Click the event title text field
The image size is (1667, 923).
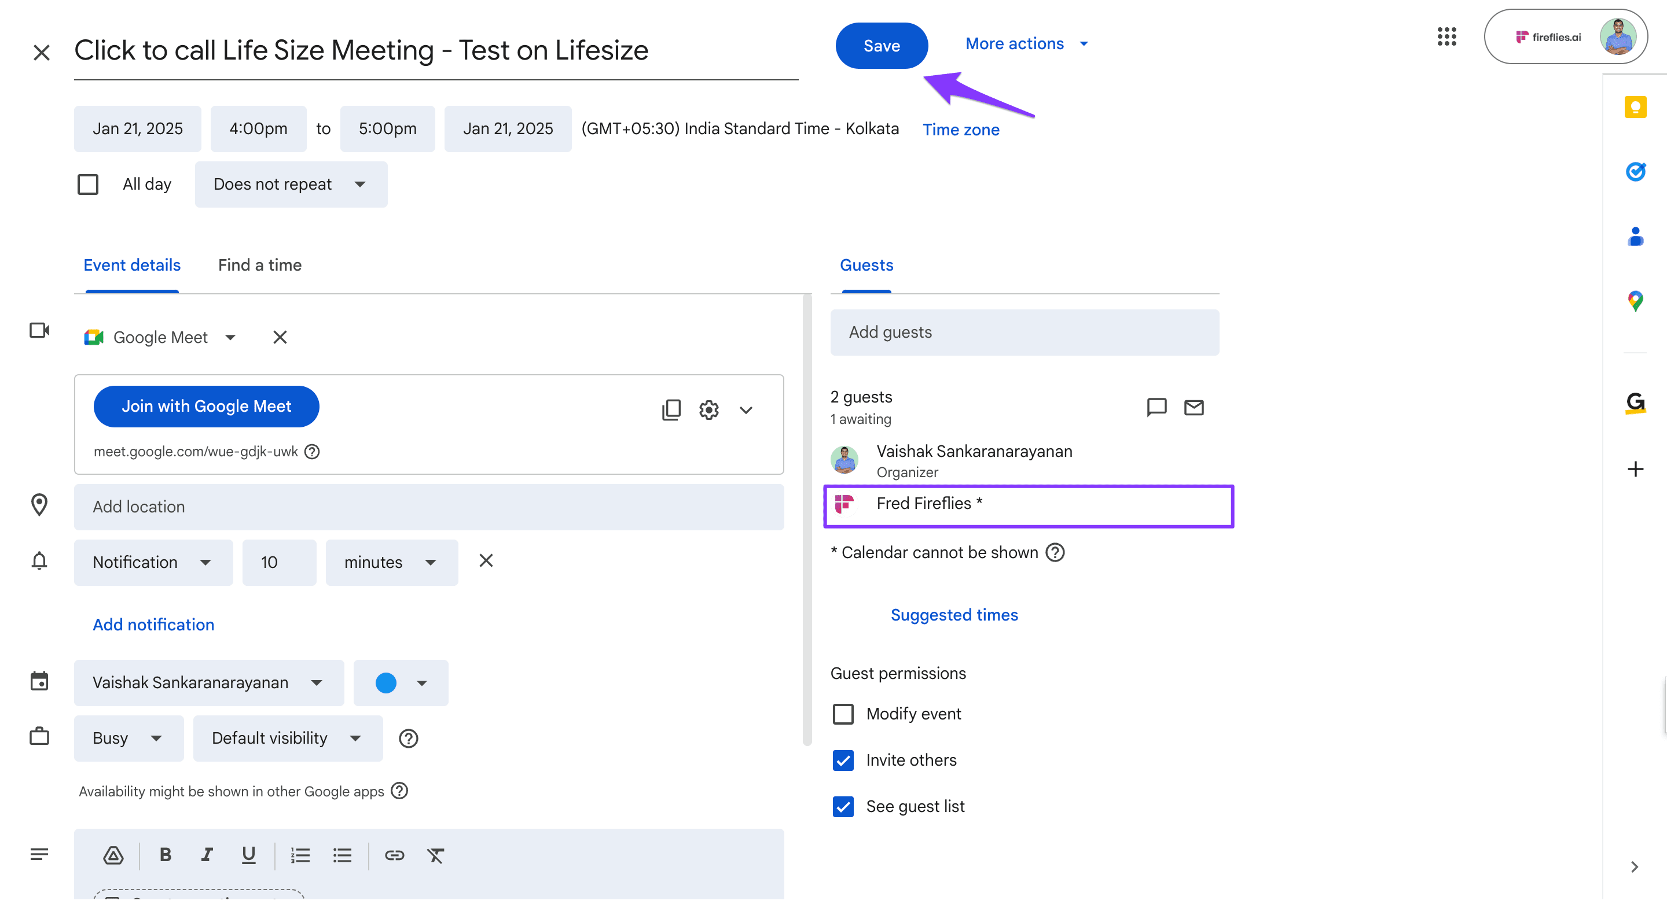(x=435, y=51)
